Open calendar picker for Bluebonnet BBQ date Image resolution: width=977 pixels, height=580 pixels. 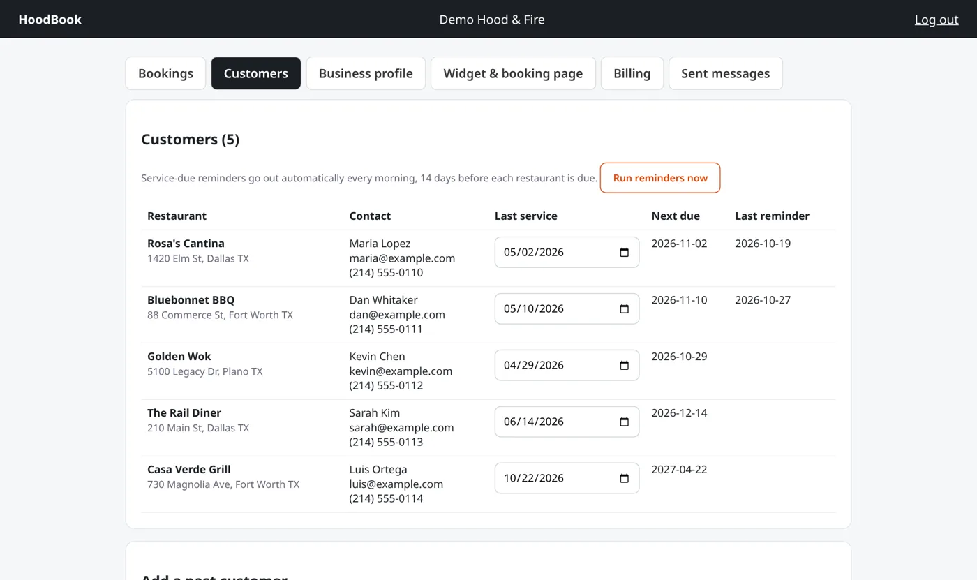coord(624,308)
